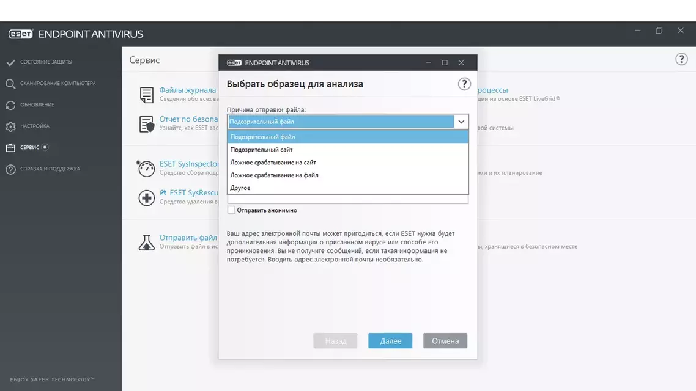Minimize the main ESET window
Viewport: 696px width, 391px height.
(638, 31)
